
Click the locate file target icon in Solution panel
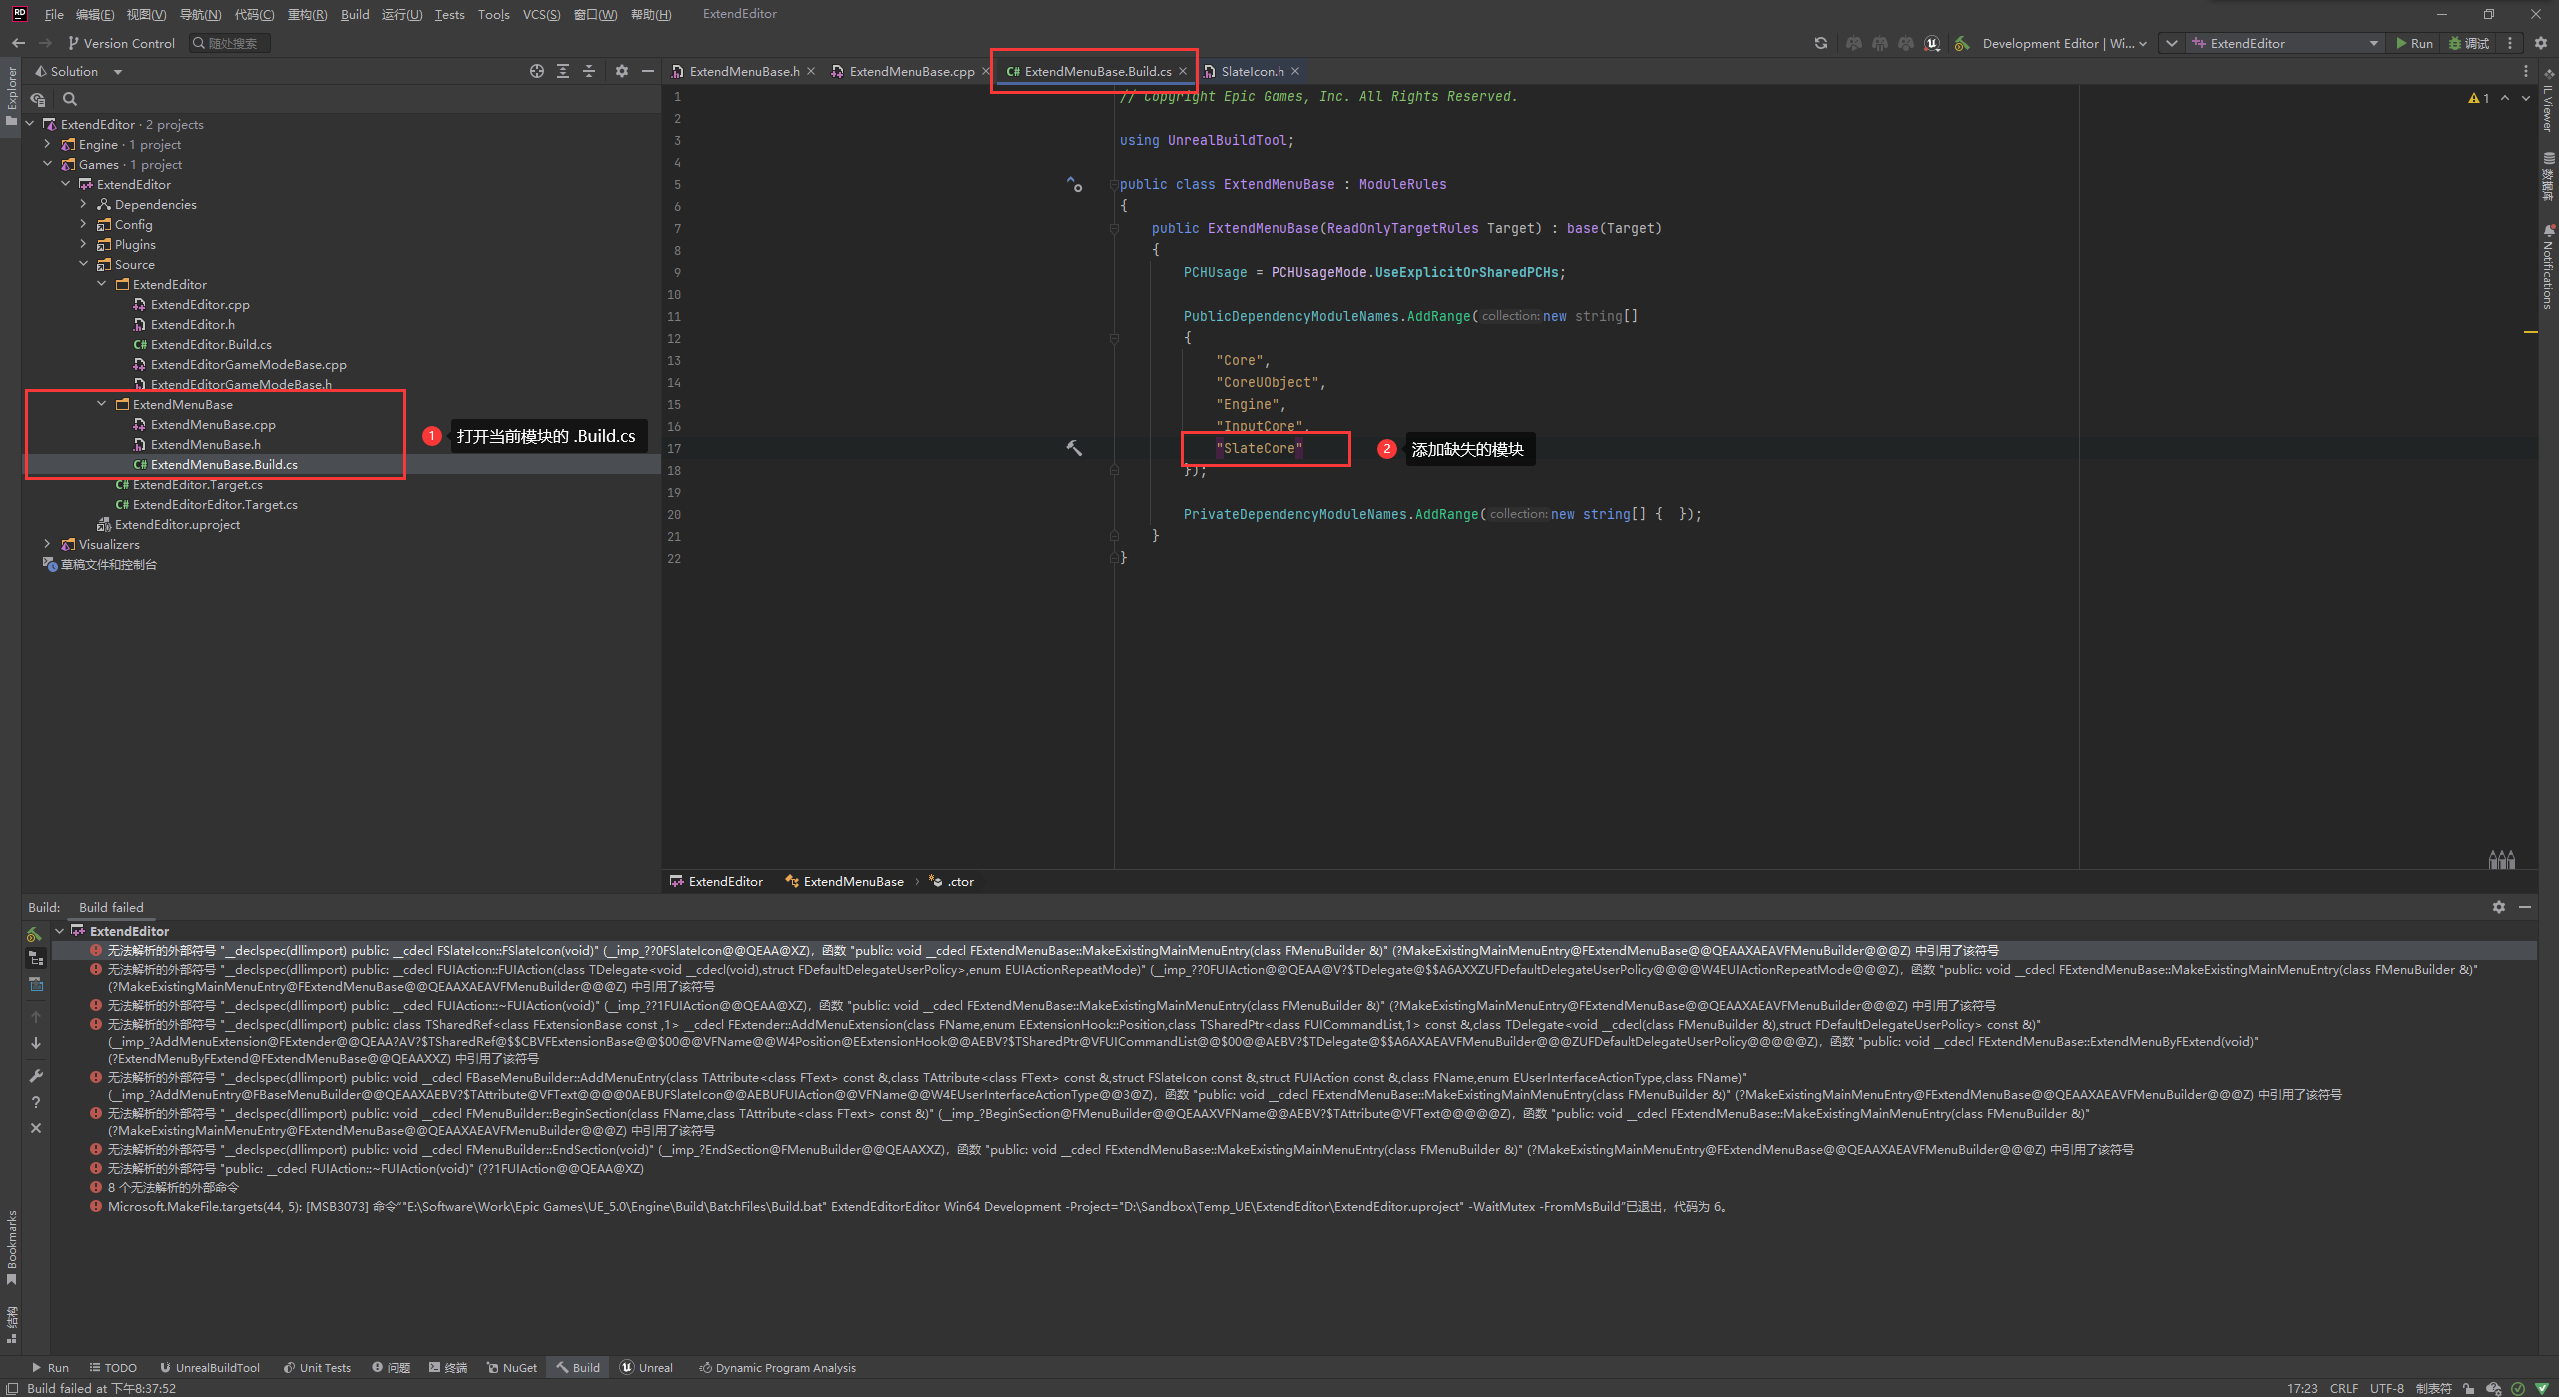click(x=537, y=71)
